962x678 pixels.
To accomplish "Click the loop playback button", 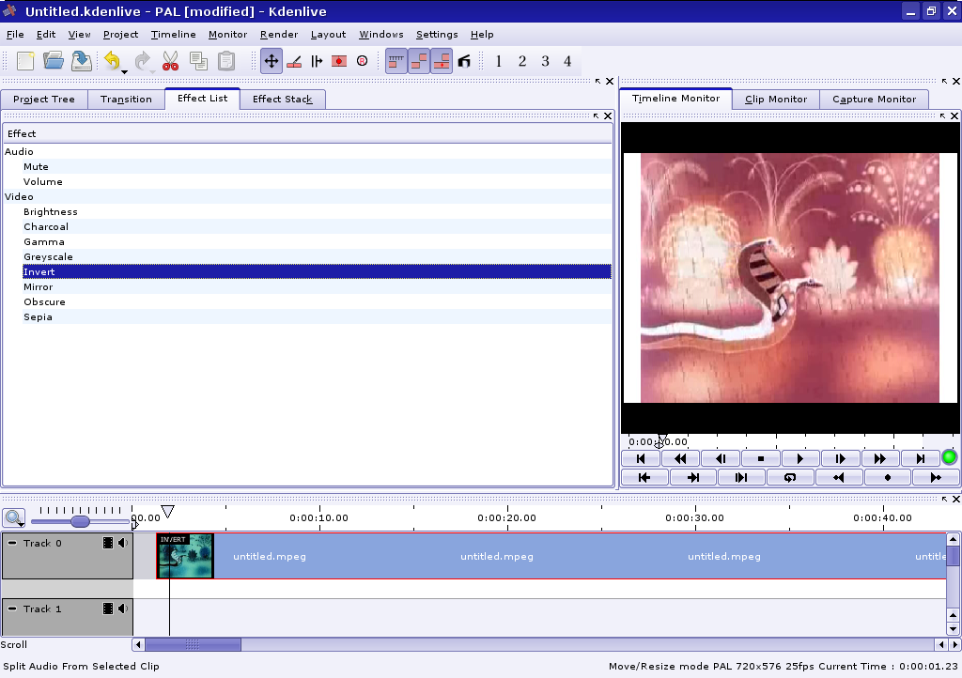I will click(x=790, y=477).
